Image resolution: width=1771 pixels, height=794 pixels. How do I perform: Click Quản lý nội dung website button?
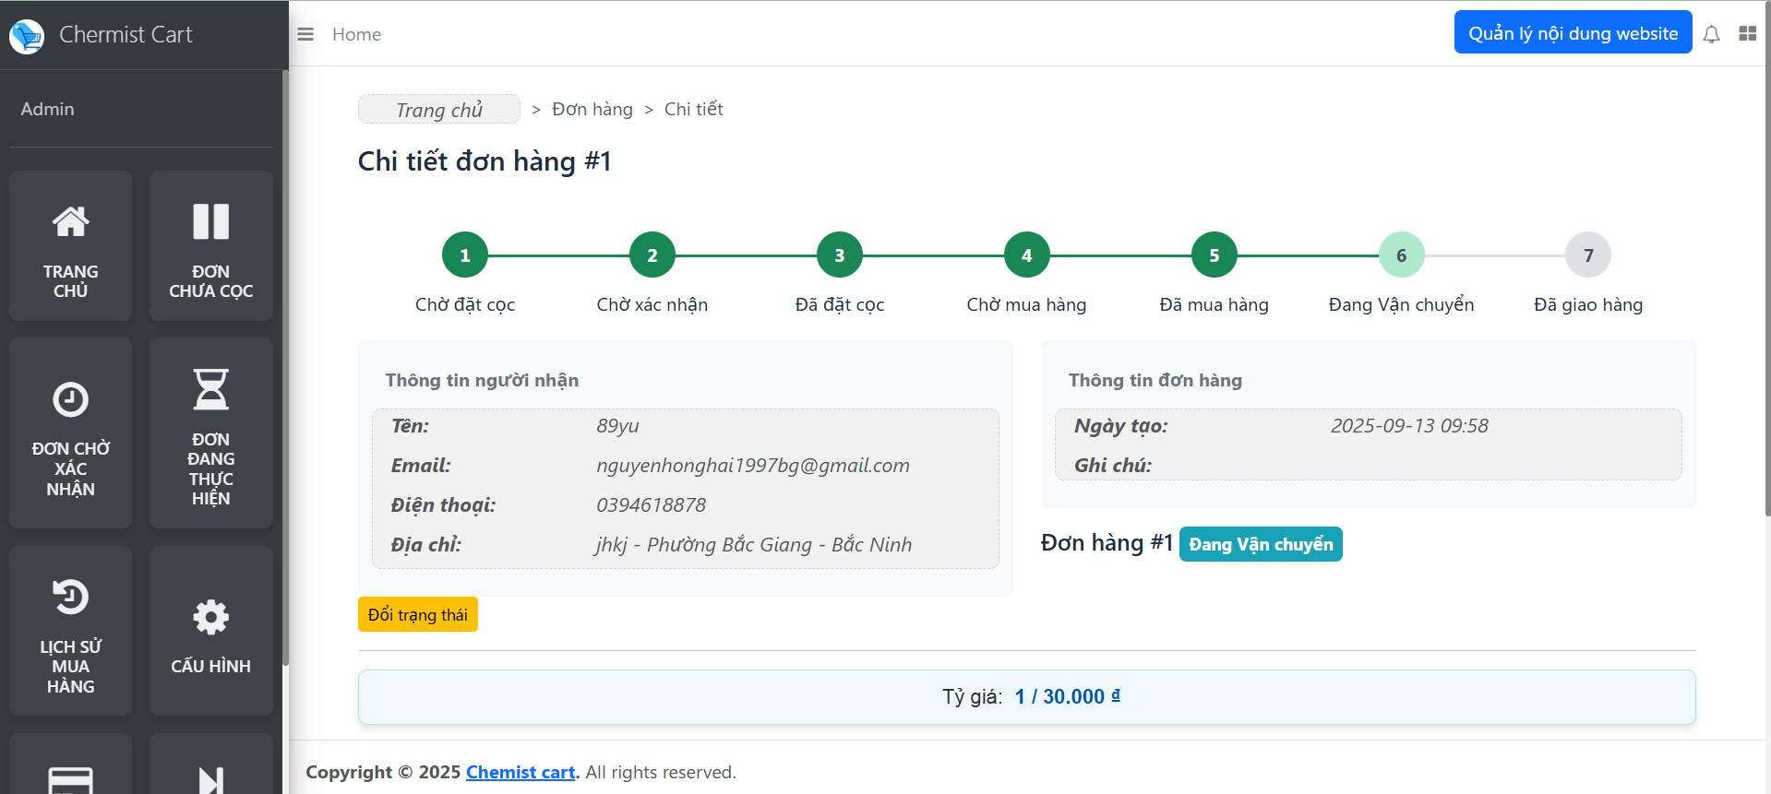point(1573,33)
